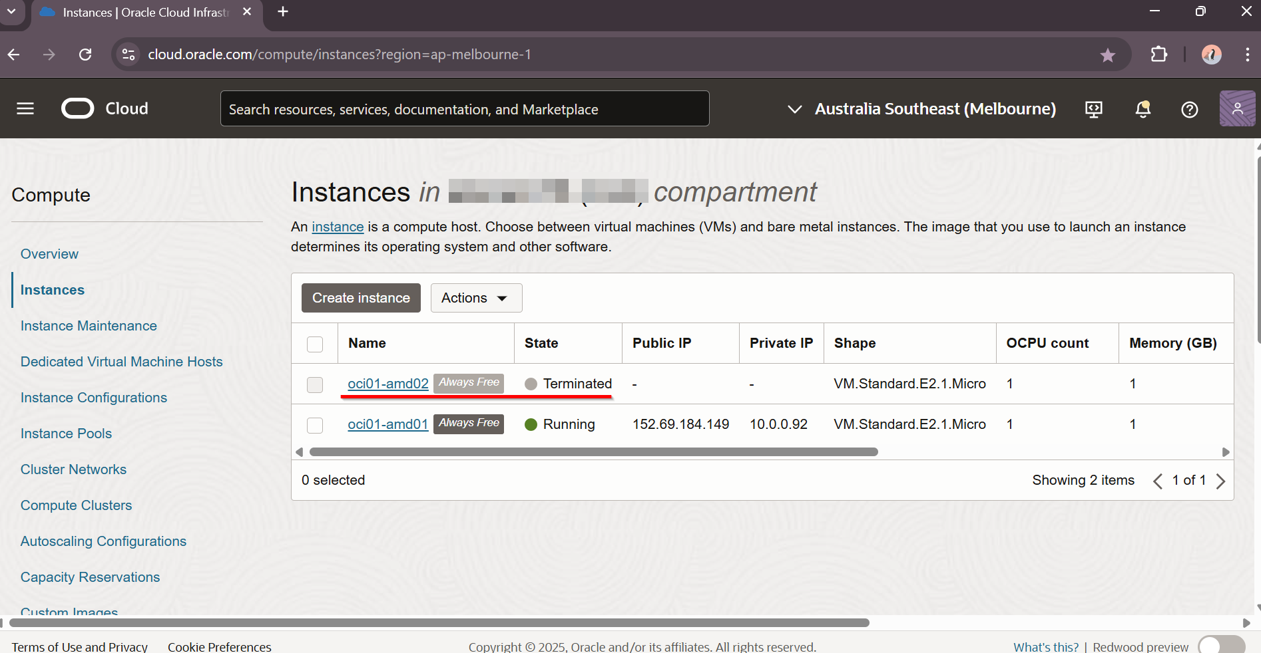Open Instance Pools in the sidebar
The width and height of the screenshot is (1261, 653).
click(66, 434)
